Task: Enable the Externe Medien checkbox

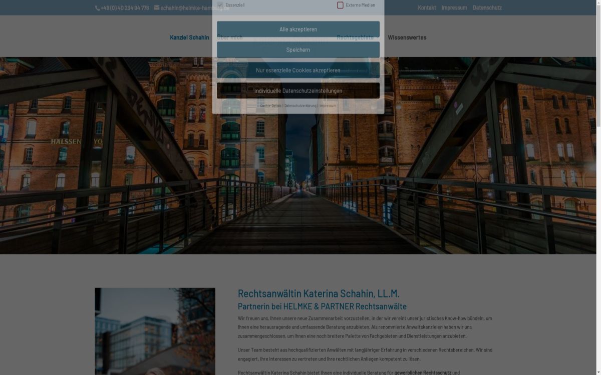Action: [340, 5]
